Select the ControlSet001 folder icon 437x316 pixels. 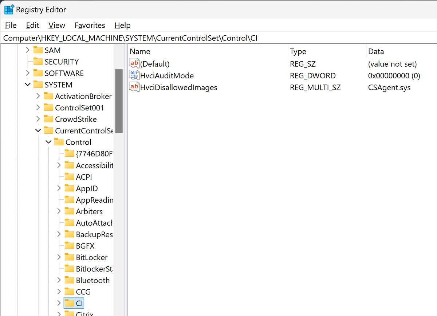coord(48,108)
